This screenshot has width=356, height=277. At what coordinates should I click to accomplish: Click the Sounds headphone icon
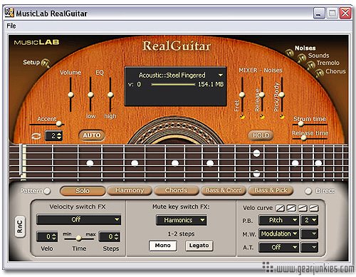[302, 58]
